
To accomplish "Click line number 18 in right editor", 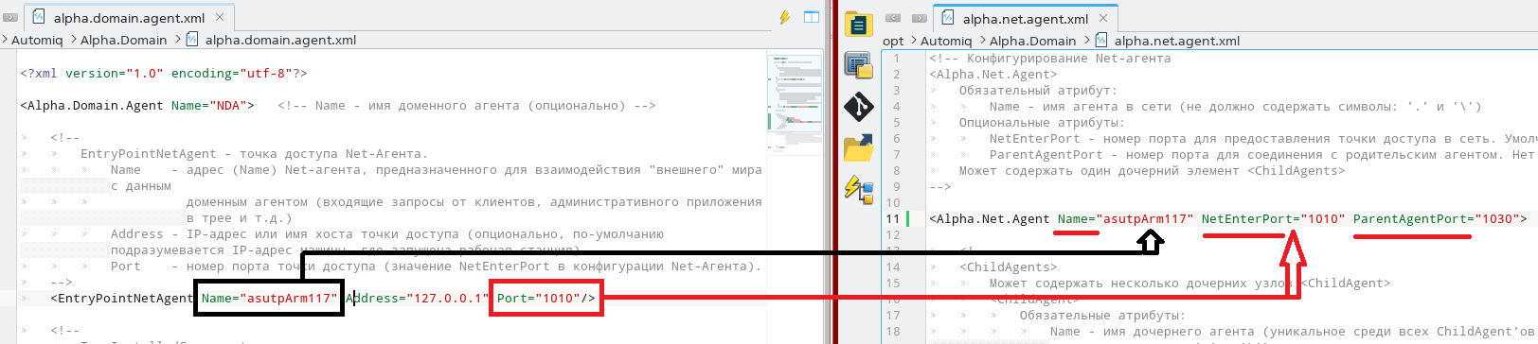I will (x=893, y=331).
